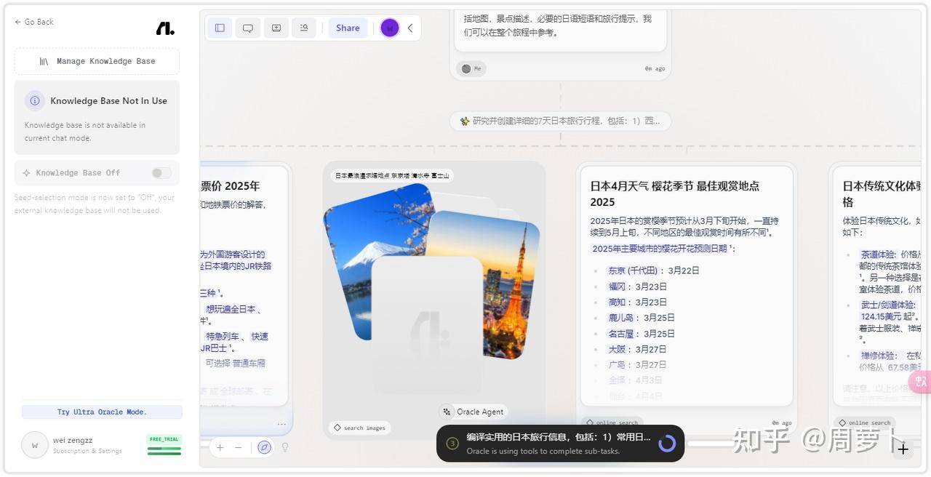This screenshot has height=477, width=931.
Task: Click the 鹿儿岛 list entry
Action: coord(642,318)
